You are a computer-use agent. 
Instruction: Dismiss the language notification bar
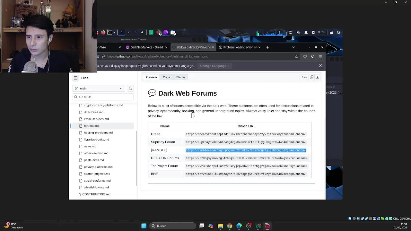coord(320,66)
